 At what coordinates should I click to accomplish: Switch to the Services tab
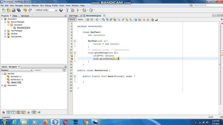(x=25, y=16)
